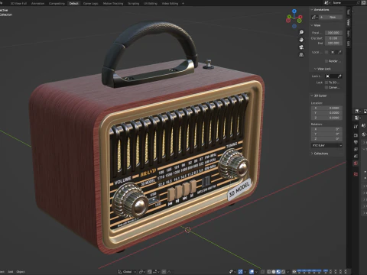The image size is (367, 275).
Task: Open the Tool properties tab icon
Action: tap(356, 126)
